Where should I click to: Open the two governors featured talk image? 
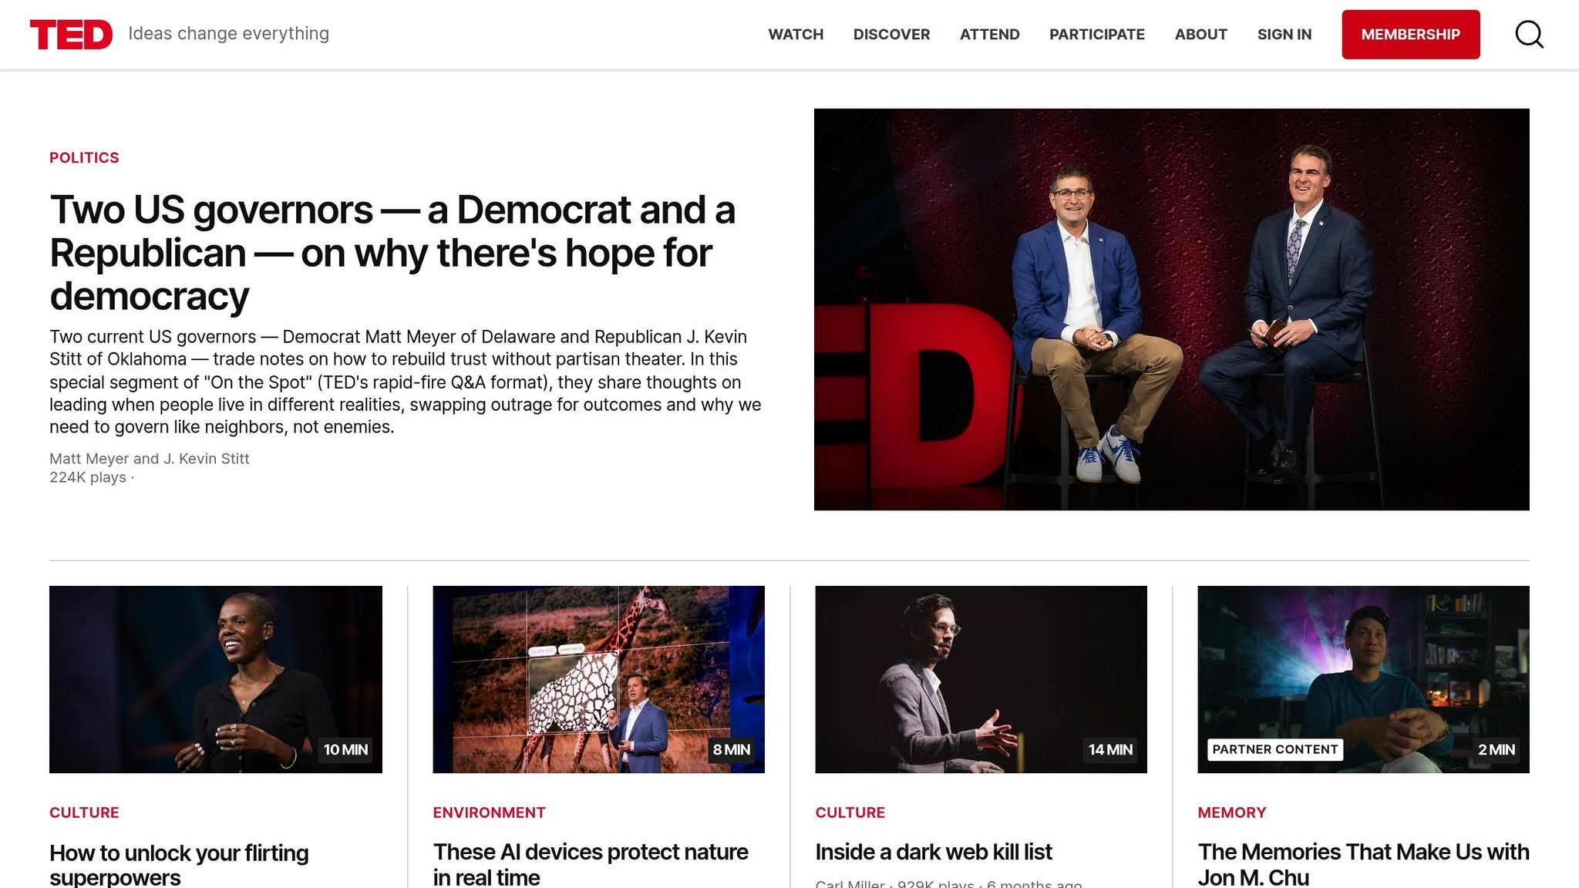coord(1171,309)
